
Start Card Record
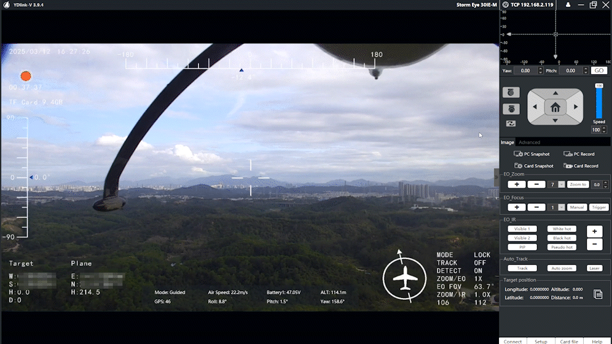tap(581, 166)
